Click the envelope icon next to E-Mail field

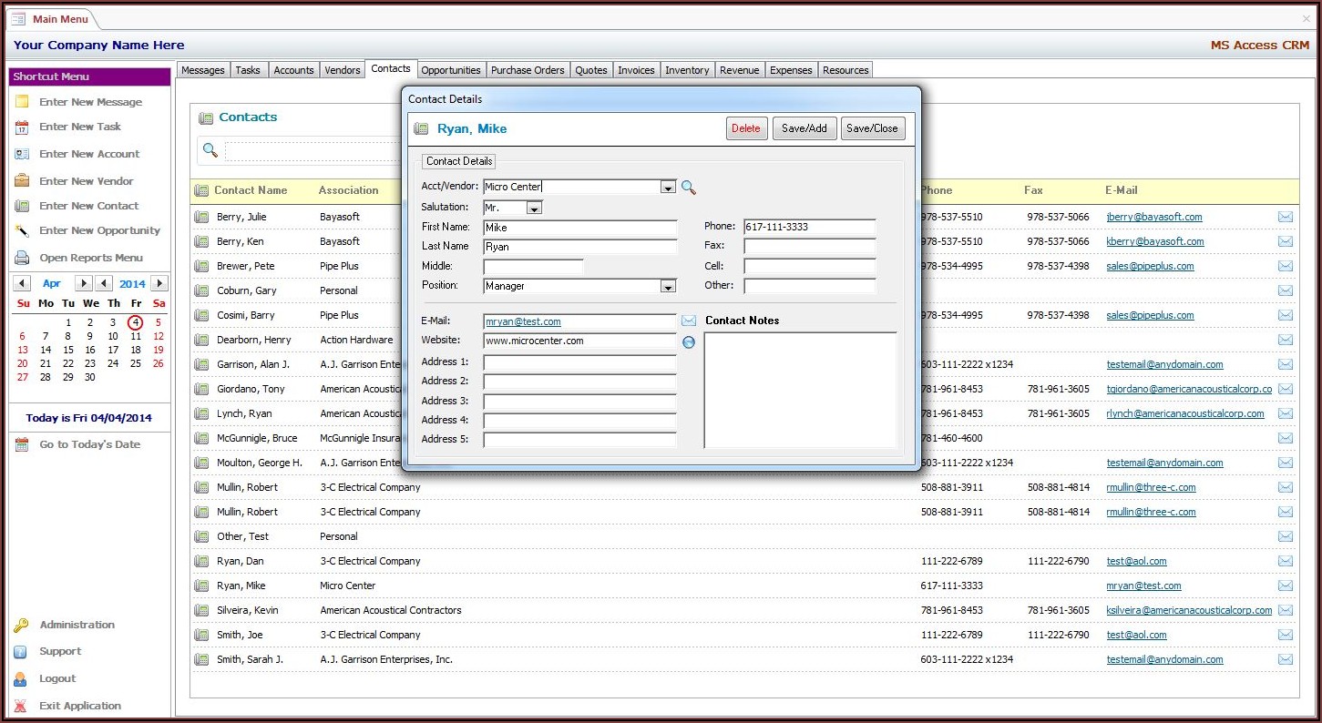689,321
